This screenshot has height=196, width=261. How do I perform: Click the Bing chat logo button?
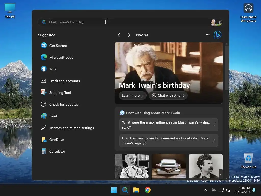click(x=218, y=35)
